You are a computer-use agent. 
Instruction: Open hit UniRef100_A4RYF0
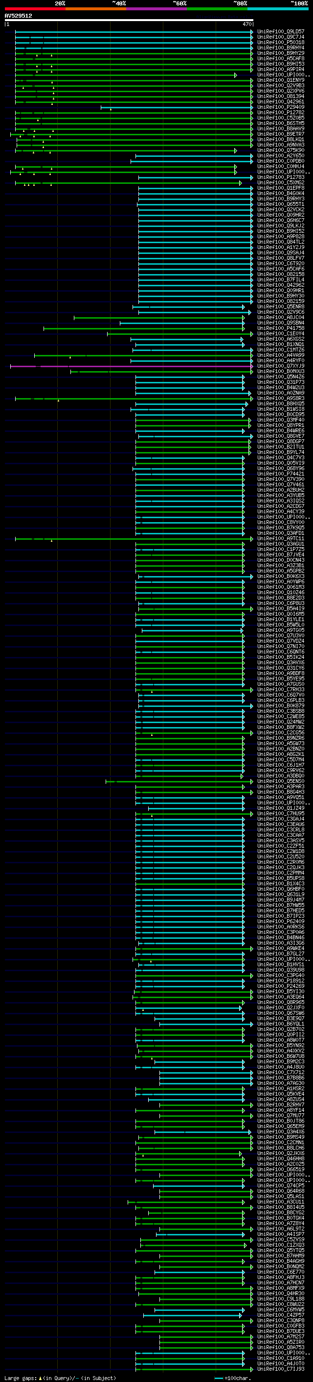click(x=281, y=361)
